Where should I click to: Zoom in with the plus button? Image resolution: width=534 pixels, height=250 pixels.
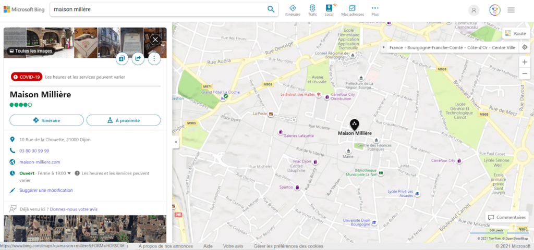pos(525,63)
